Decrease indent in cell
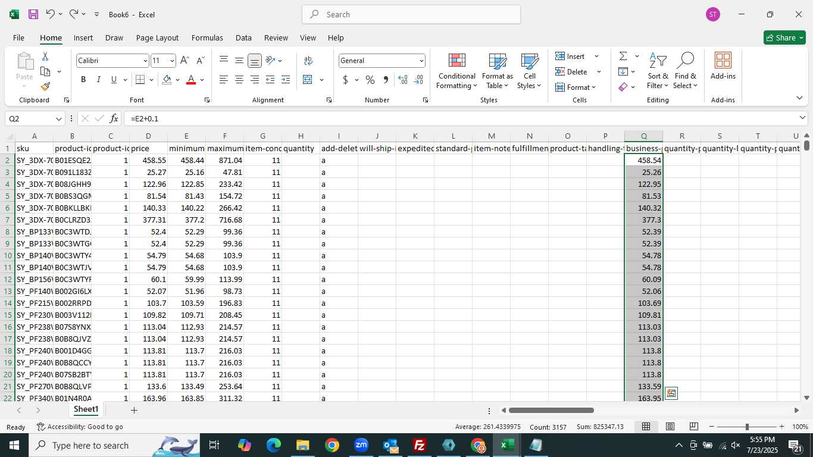813x457 pixels. point(270,80)
